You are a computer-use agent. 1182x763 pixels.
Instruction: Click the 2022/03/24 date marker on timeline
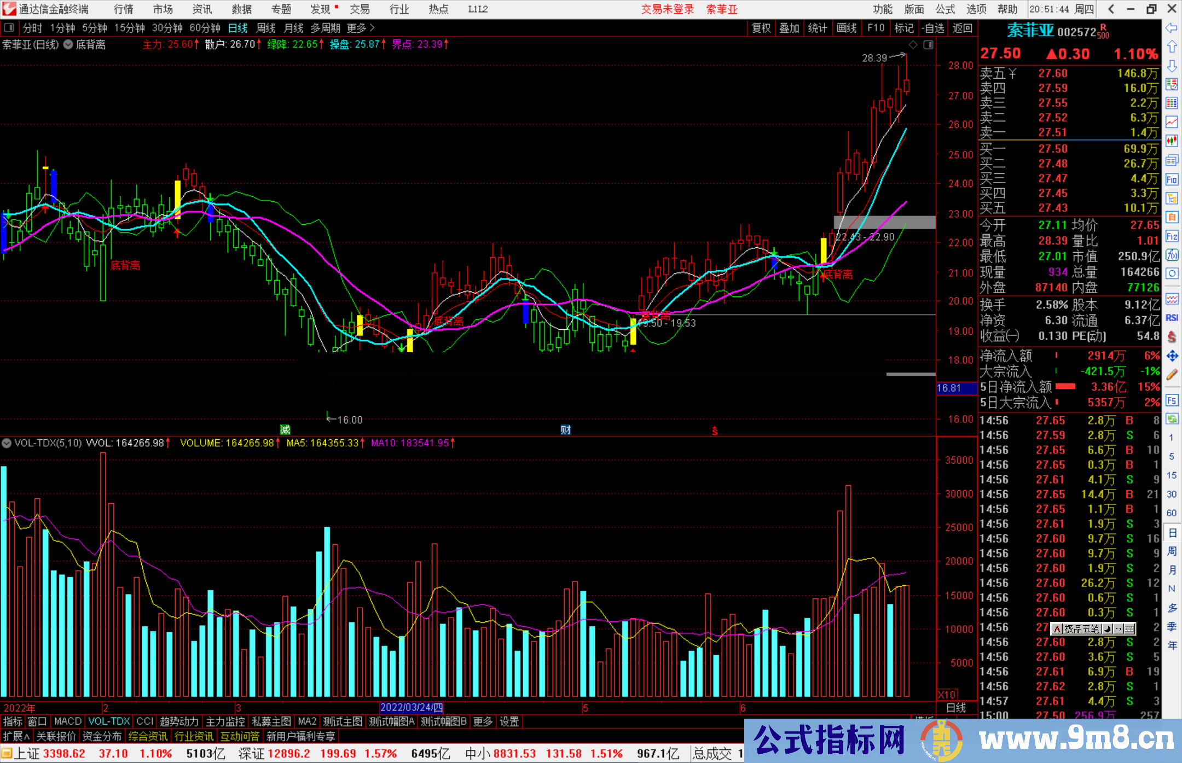coord(412,708)
